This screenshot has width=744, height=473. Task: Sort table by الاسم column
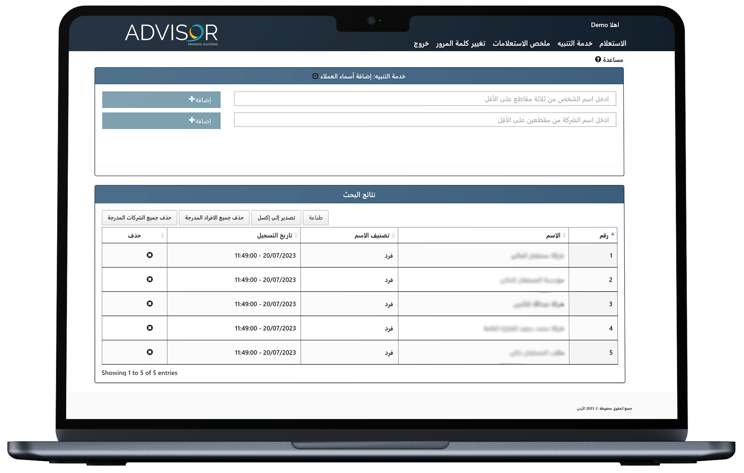[x=483, y=235]
